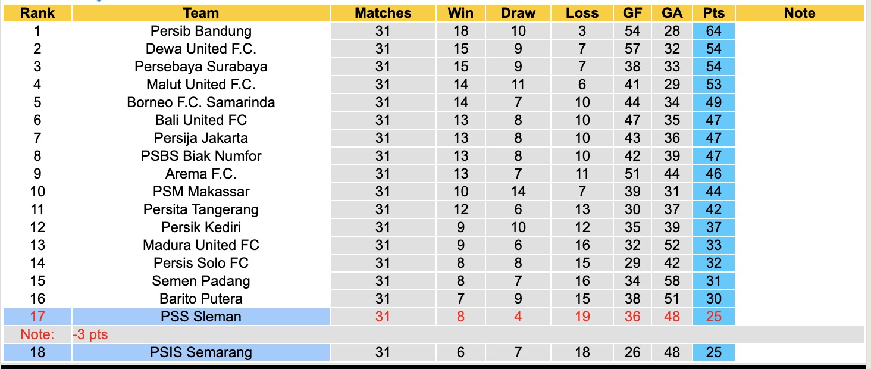The image size is (871, 369).
Task: Click Arema F.C.'s 46 points cell
Action: point(713,174)
